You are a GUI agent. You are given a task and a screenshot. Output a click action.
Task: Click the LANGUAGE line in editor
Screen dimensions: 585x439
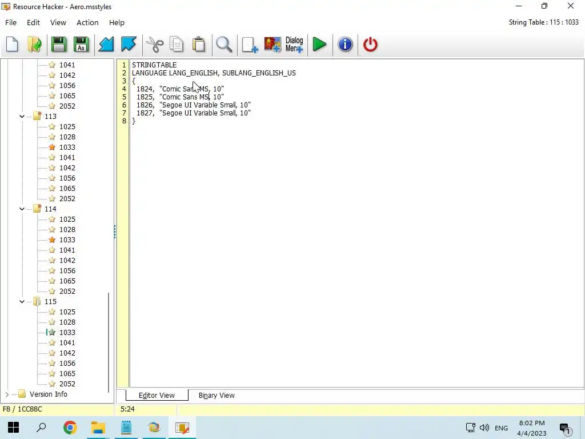tap(214, 73)
